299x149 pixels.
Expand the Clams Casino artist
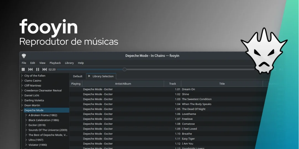[22, 81]
